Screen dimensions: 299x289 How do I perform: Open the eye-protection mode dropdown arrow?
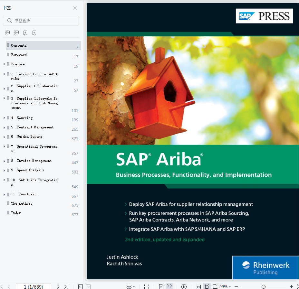point(134,287)
